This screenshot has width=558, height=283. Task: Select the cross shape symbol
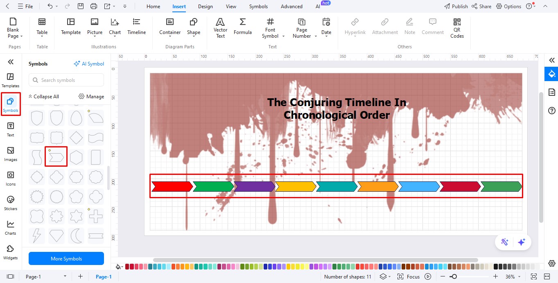point(96,216)
